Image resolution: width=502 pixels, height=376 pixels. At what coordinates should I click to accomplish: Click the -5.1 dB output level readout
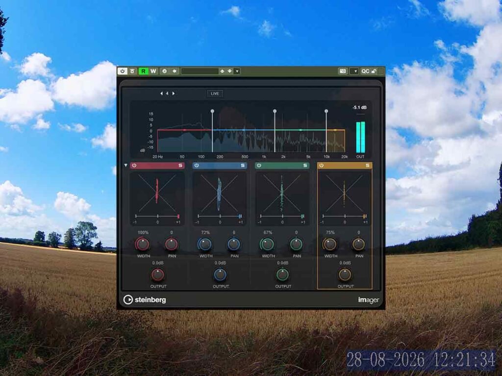coord(360,107)
